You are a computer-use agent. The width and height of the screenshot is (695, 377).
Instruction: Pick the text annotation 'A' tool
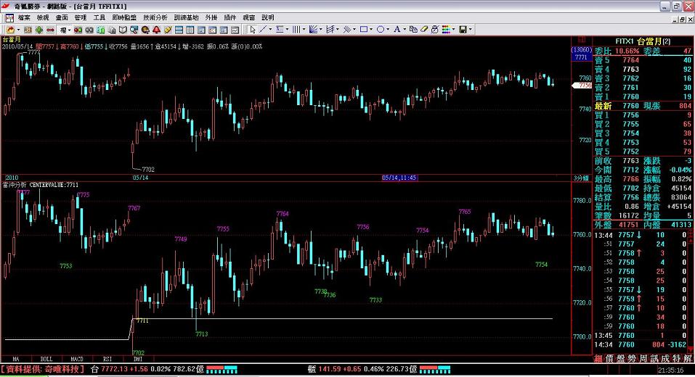click(x=397, y=30)
